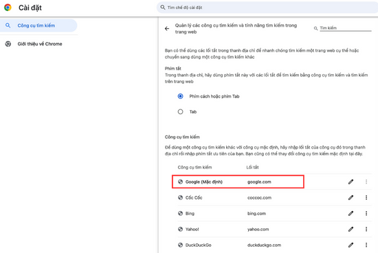Select the Tab only radio option
Screen dimensions: 378x253
[x=180, y=111]
